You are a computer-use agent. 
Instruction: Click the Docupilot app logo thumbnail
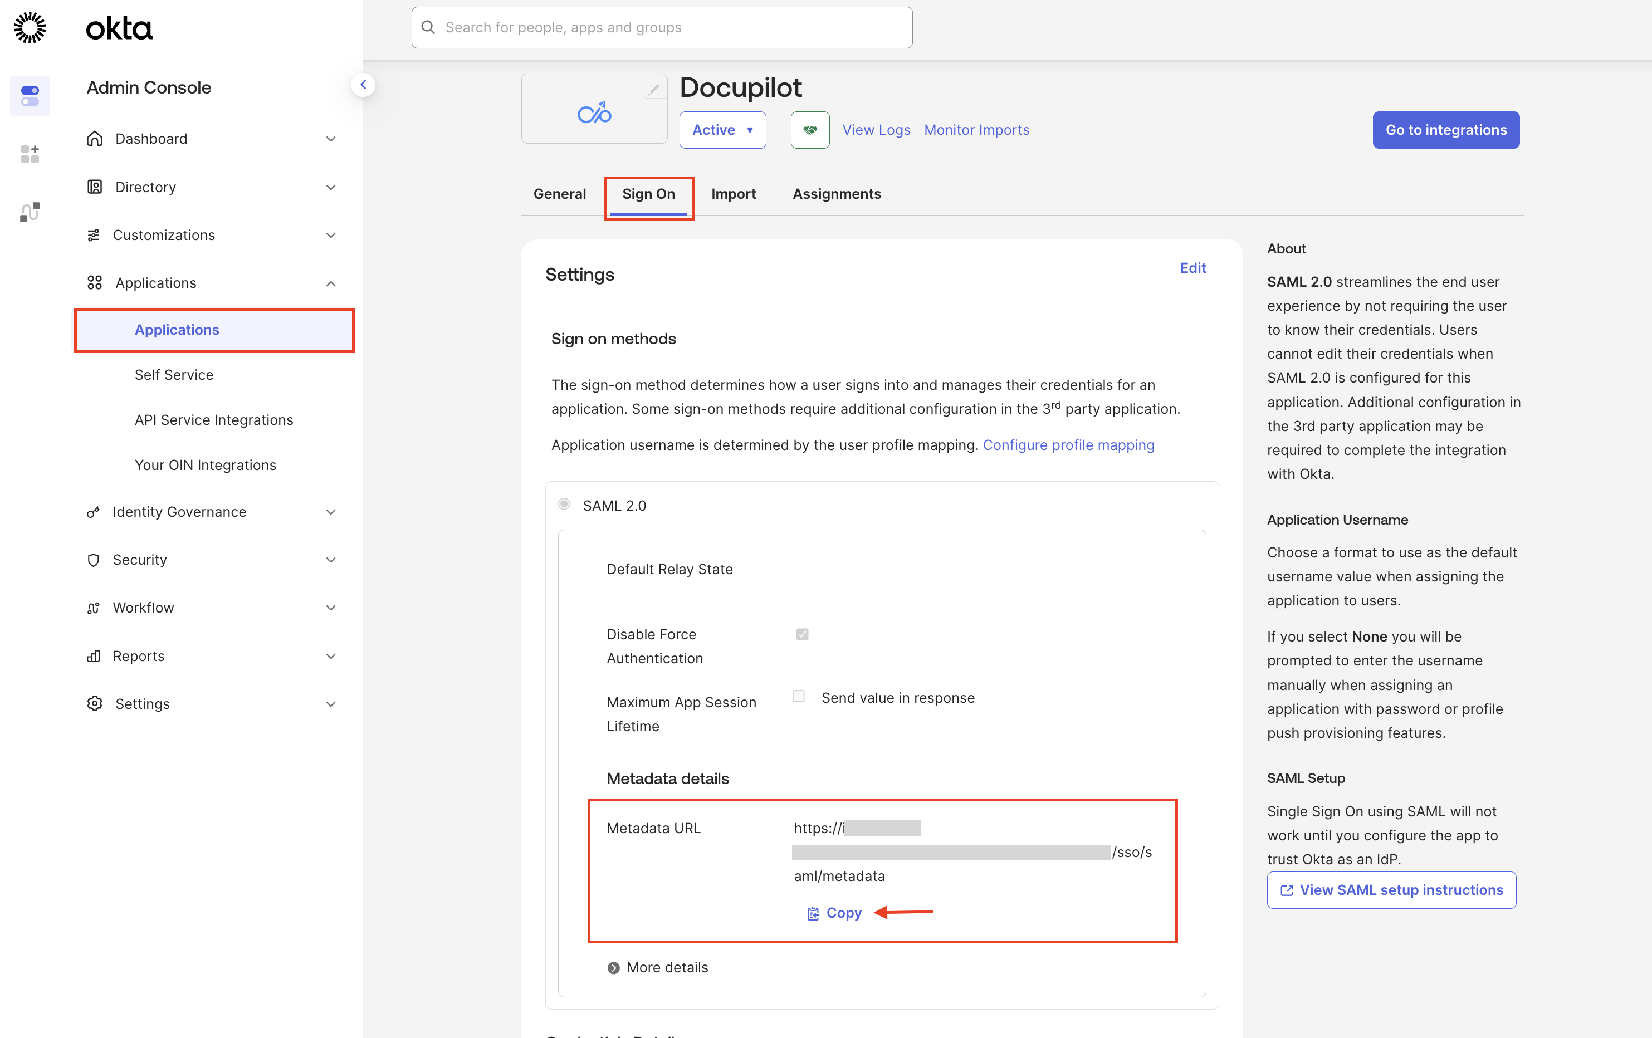click(x=594, y=112)
